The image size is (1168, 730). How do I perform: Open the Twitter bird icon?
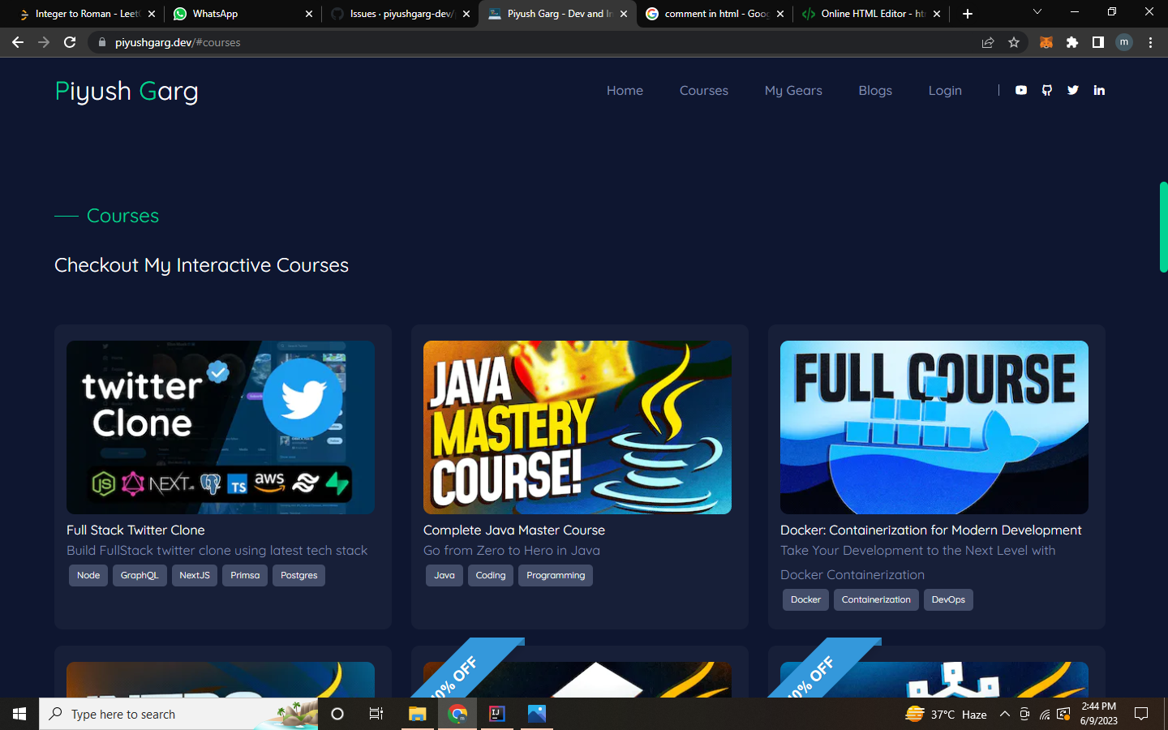1072,90
